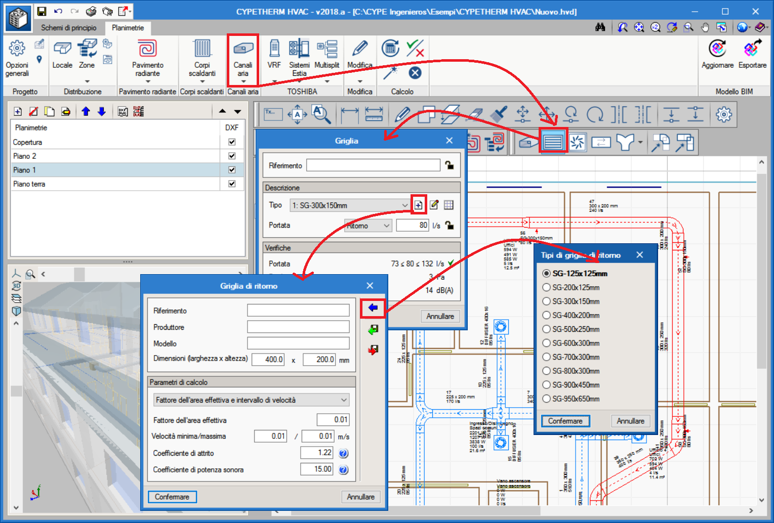Select Piano 1 in floor list
Viewport: 774px width, 523px height.
click(115, 170)
